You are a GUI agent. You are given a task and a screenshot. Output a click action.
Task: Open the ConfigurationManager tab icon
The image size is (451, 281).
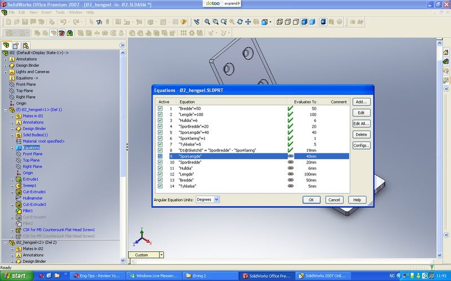click(x=26, y=46)
